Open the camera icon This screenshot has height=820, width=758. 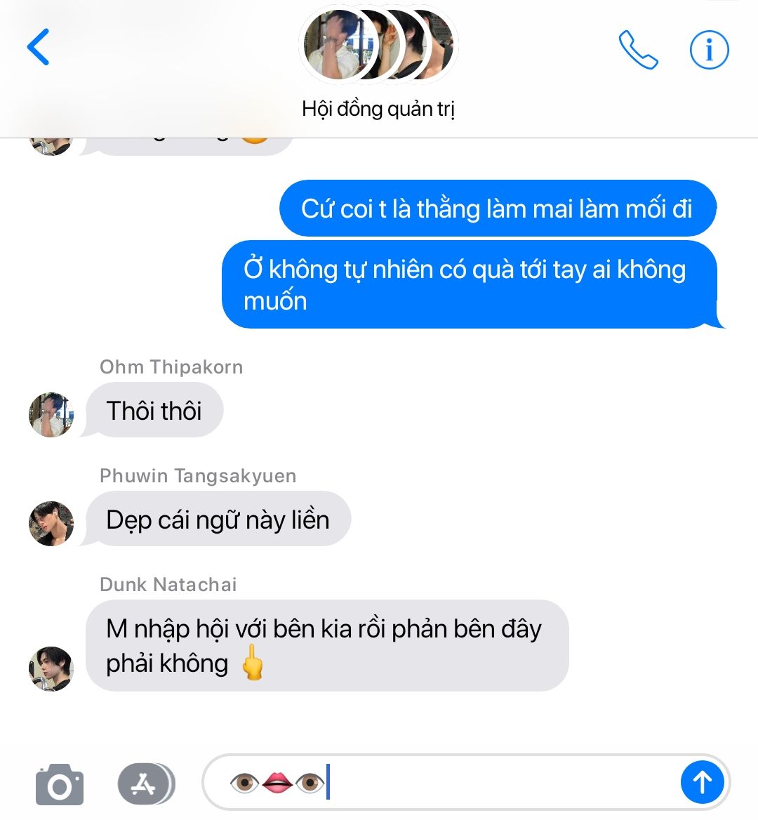[60, 785]
